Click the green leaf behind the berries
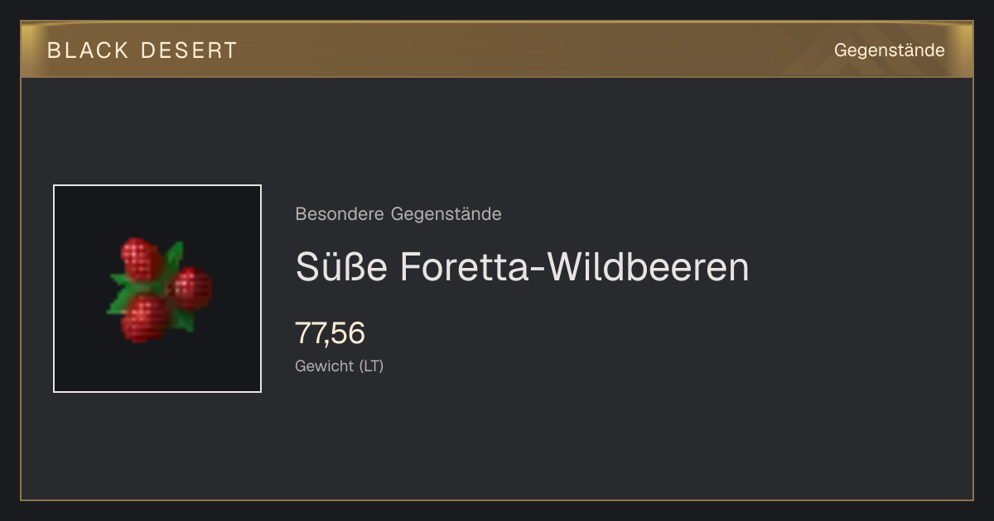Image resolution: width=994 pixels, height=521 pixels. pyautogui.click(x=173, y=256)
